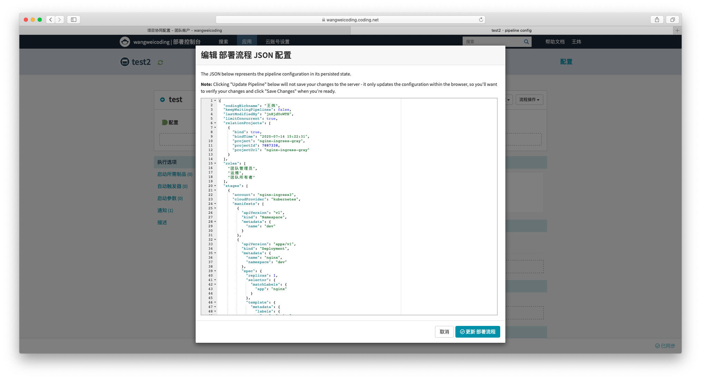Click the Safari back navigation arrow
The height and width of the screenshot is (379, 701).
point(51,20)
